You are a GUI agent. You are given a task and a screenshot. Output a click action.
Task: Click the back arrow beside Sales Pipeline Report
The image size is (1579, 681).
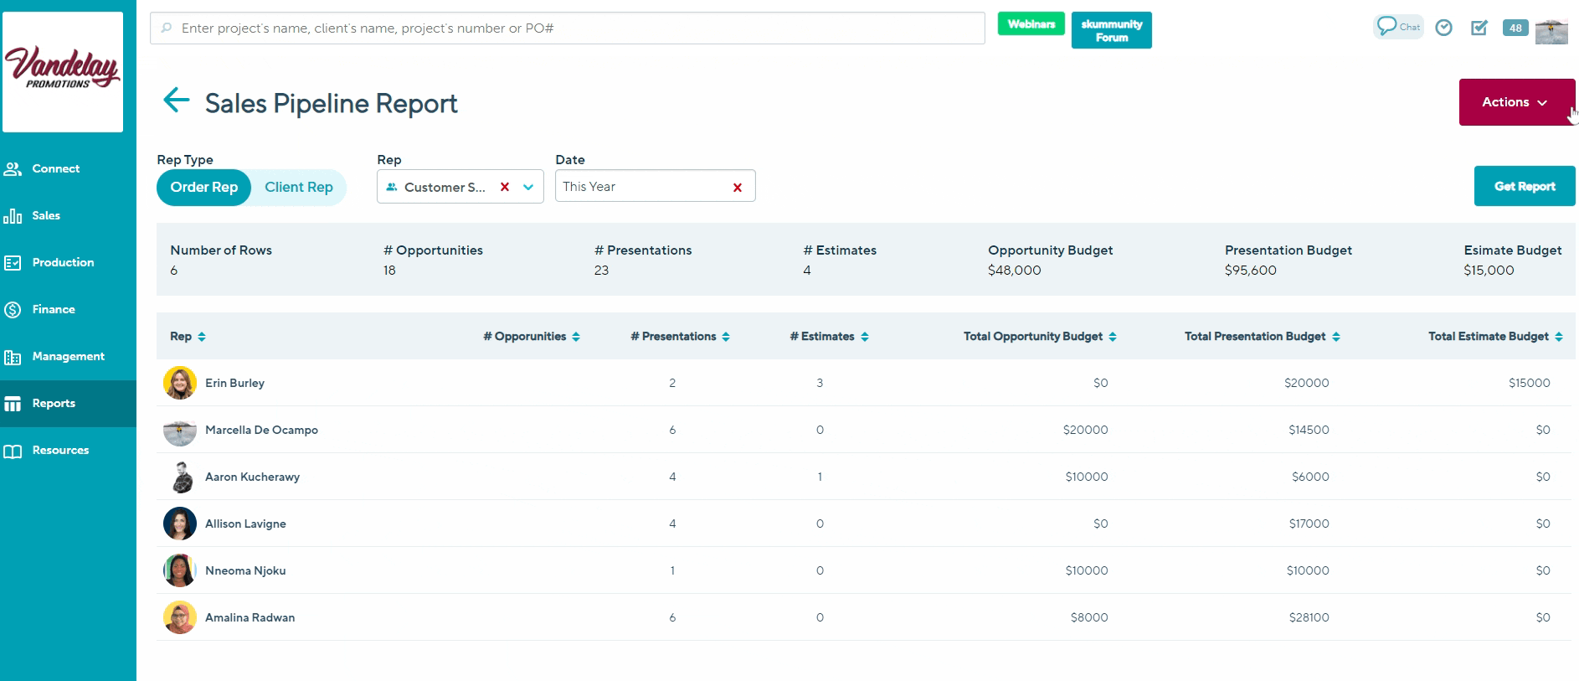tap(176, 101)
